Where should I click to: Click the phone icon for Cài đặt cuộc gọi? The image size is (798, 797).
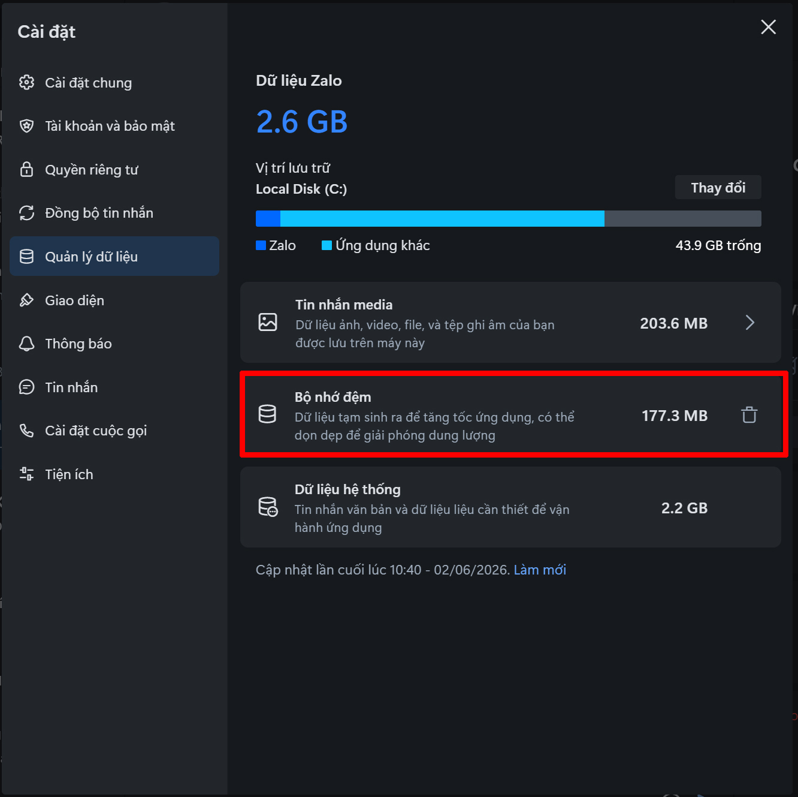coord(26,431)
